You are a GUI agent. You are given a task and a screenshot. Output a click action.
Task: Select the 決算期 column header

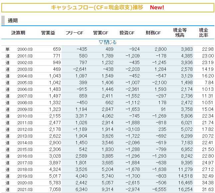[x=18, y=33]
